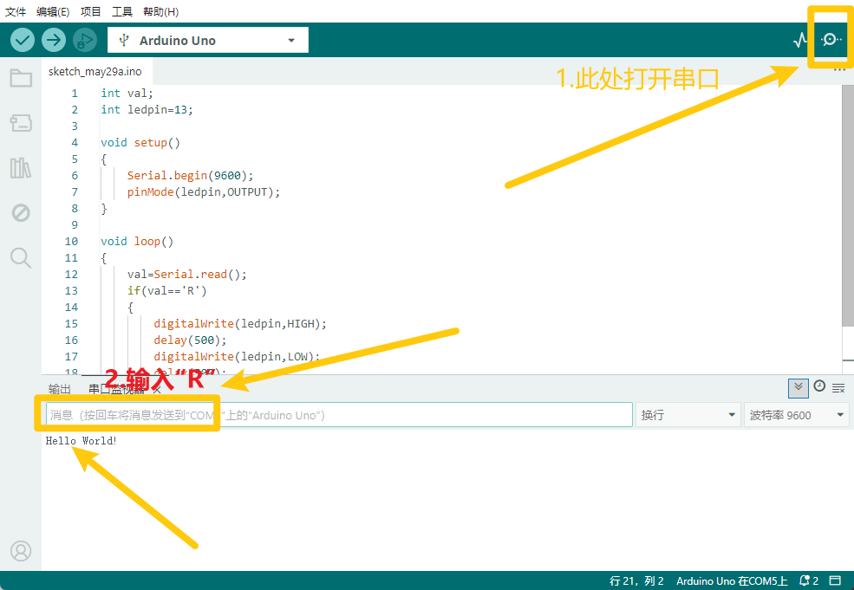Click the digitalWrite(ledpin,HIGH) line

click(x=239, y=323)
